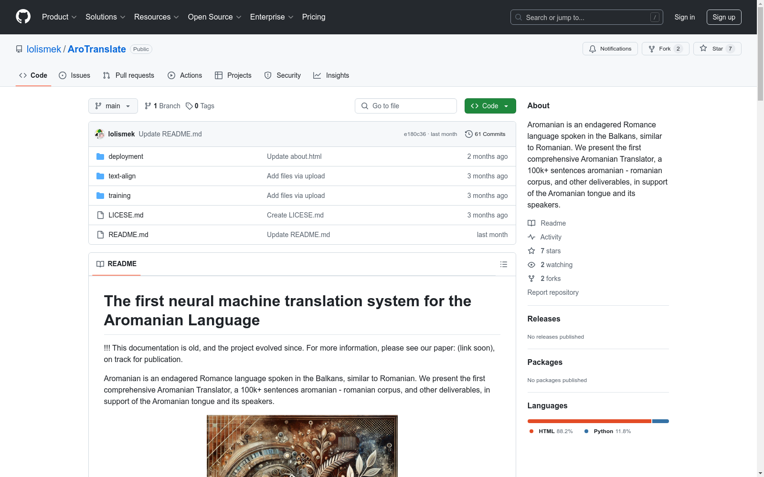Switch to the Issues tab
This screenshot has height=477, width=764.
[x=74, y=75]
